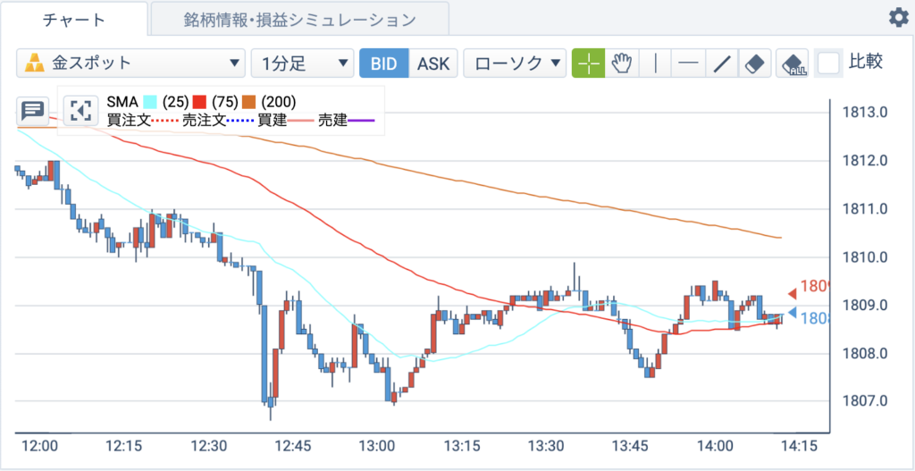Open the ローソク chart type dropdown
This screenshot has width=915, height=471.
tap(516, 63)
